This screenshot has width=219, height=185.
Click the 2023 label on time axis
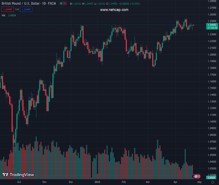point(97,182)
